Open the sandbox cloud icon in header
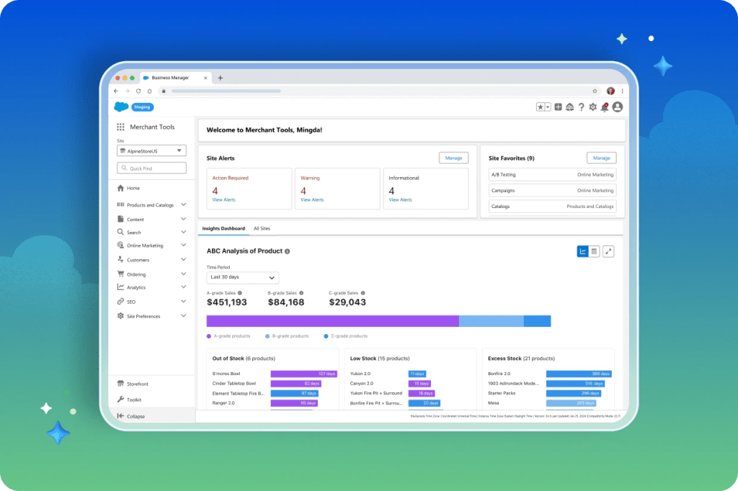 tap(569, 107)
